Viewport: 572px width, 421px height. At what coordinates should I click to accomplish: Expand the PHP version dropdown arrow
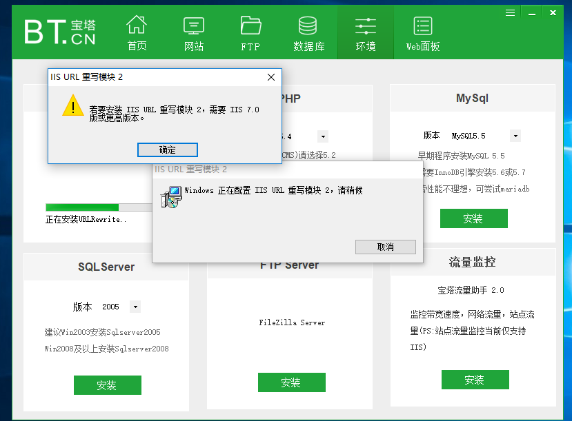click(323, 136)
